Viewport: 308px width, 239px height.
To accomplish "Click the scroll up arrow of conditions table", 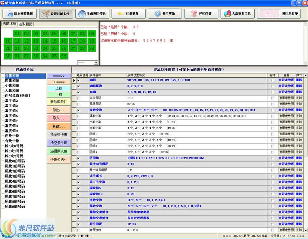I will coord(306,75).
